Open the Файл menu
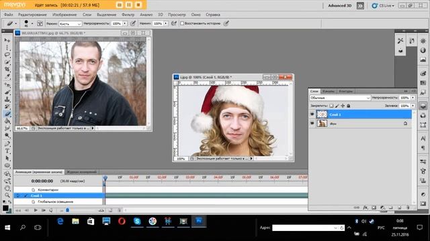430x241 pixels. click(x=9, y=15)
